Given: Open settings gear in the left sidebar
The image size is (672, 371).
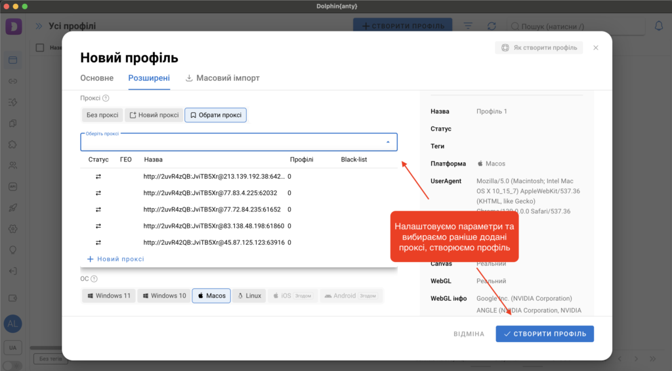Looking at the screenshot, I should tap(12, 229).
